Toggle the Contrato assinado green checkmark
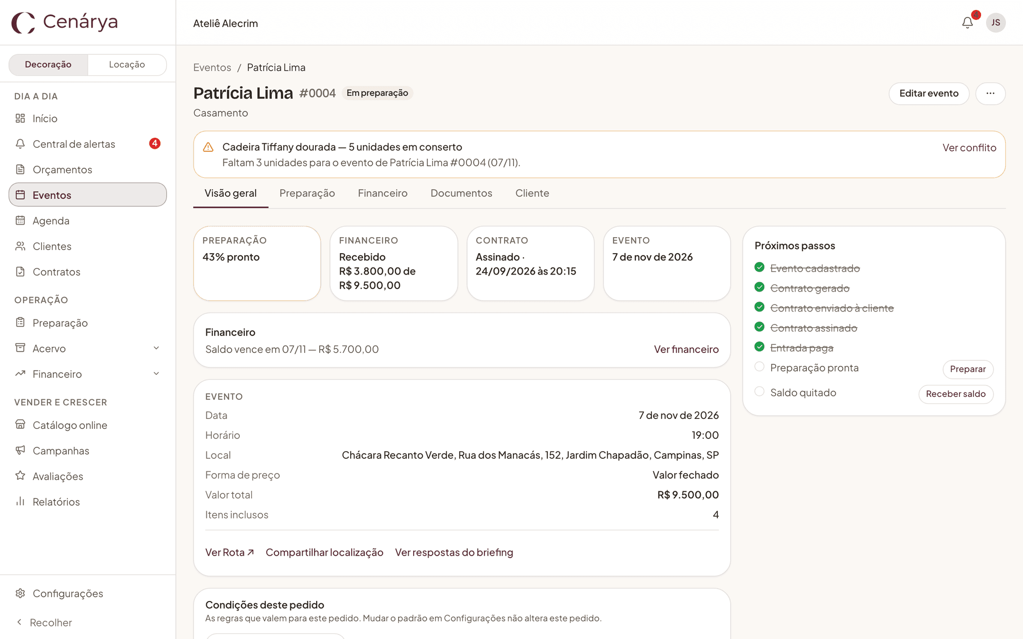Image resolution: width=1023 pixels, height=639 pixels. point(759,327)
